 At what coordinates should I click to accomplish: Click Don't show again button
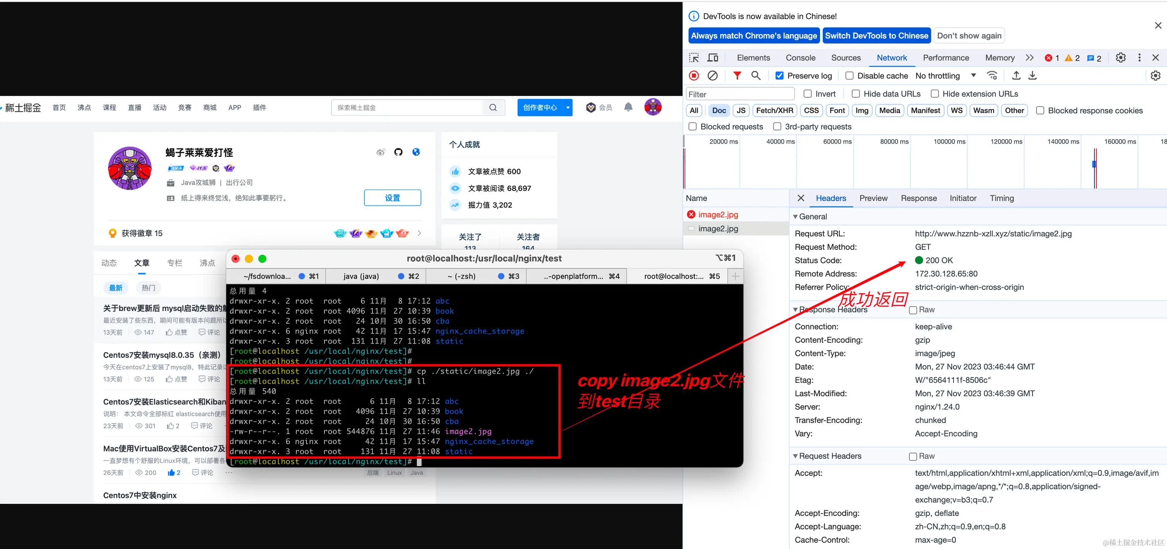pyautogui.click(x=969, y=36)
